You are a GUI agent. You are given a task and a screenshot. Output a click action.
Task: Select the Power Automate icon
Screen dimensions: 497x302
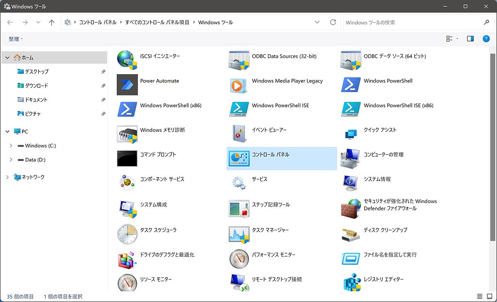[127, 84]
